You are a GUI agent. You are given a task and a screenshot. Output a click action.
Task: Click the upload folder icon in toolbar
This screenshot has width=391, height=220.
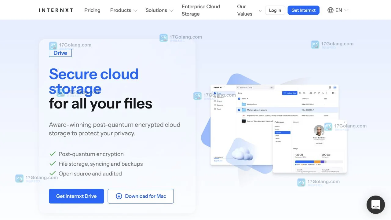pos(300,93)
